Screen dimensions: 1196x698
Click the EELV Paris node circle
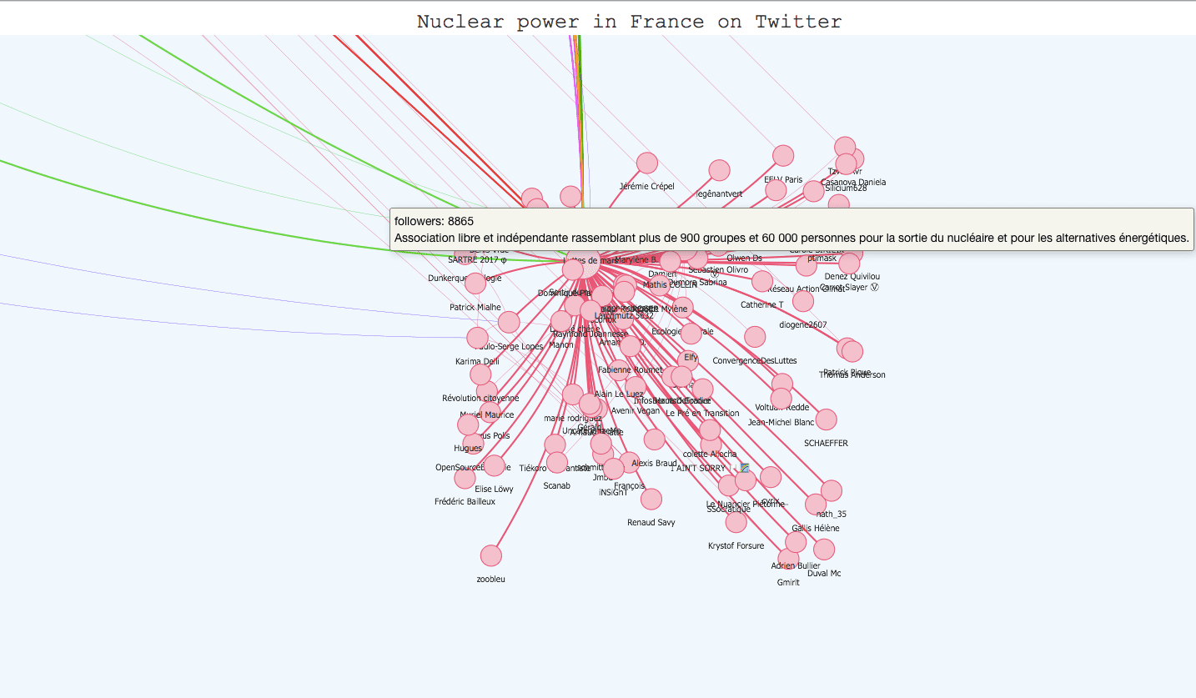[783, 156]
